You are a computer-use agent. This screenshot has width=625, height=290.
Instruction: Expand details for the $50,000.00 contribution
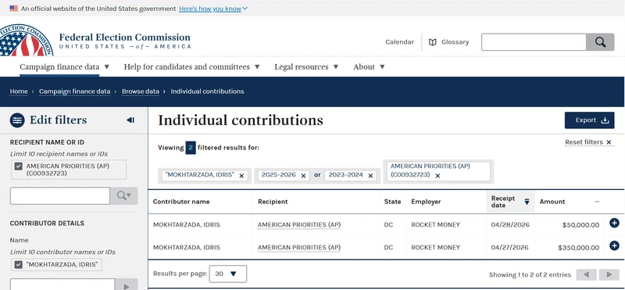pos(614,224)
